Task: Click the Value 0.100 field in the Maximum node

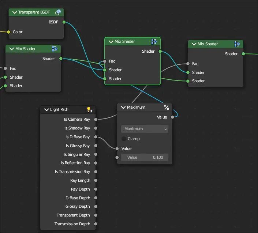Action: tap(145, 157)
